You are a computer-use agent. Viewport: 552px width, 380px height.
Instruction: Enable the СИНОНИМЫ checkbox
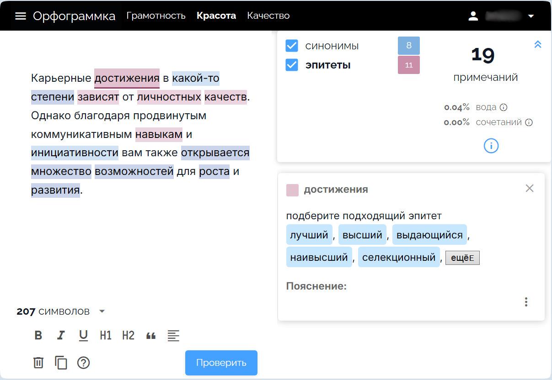[291, 45]
